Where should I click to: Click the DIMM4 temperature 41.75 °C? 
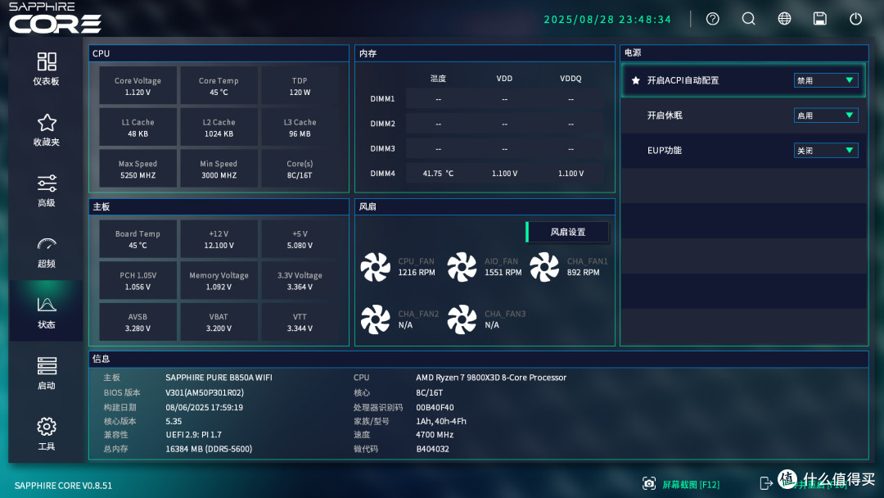[438, 173]
